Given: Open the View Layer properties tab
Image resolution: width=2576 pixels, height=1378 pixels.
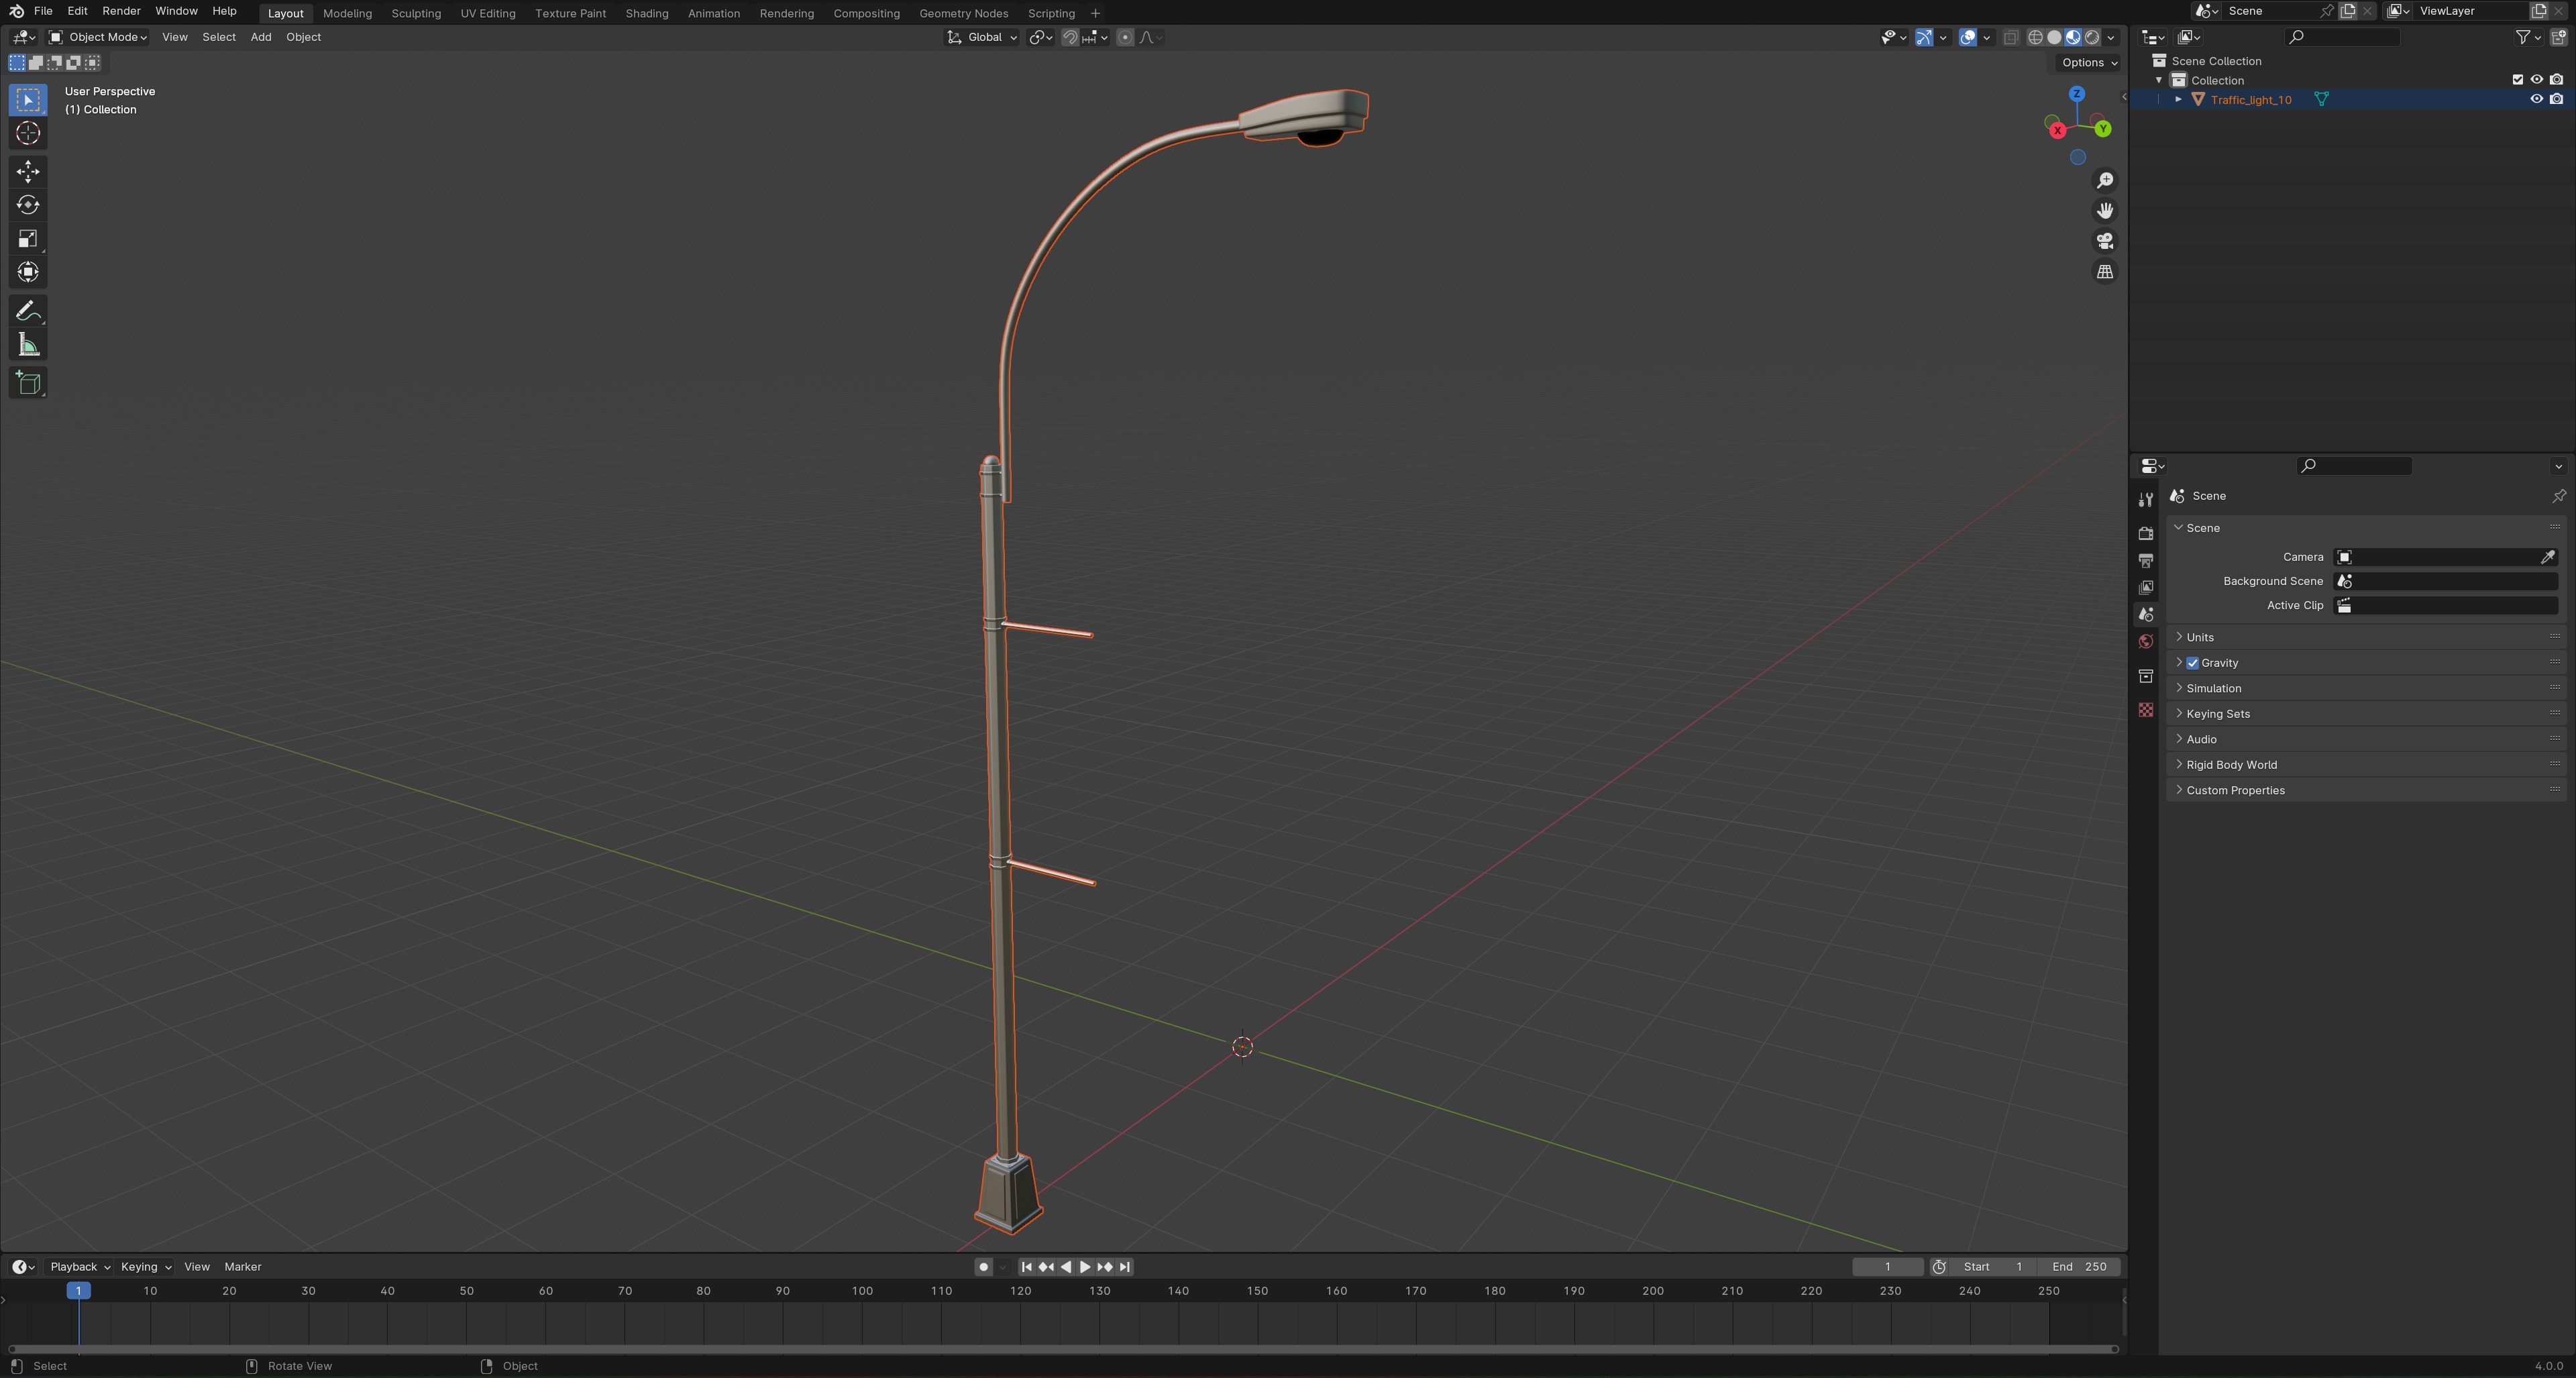Looking at the screenshot, I should 2145,587.
